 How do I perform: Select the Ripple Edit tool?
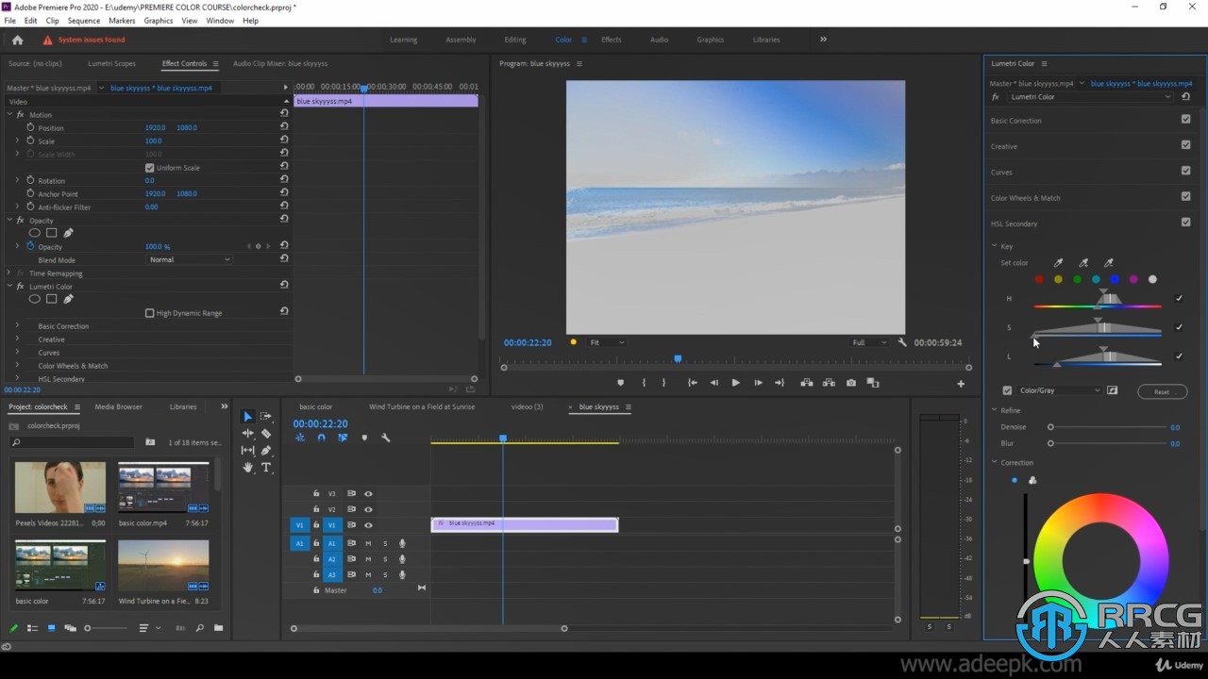coord(247,433)
